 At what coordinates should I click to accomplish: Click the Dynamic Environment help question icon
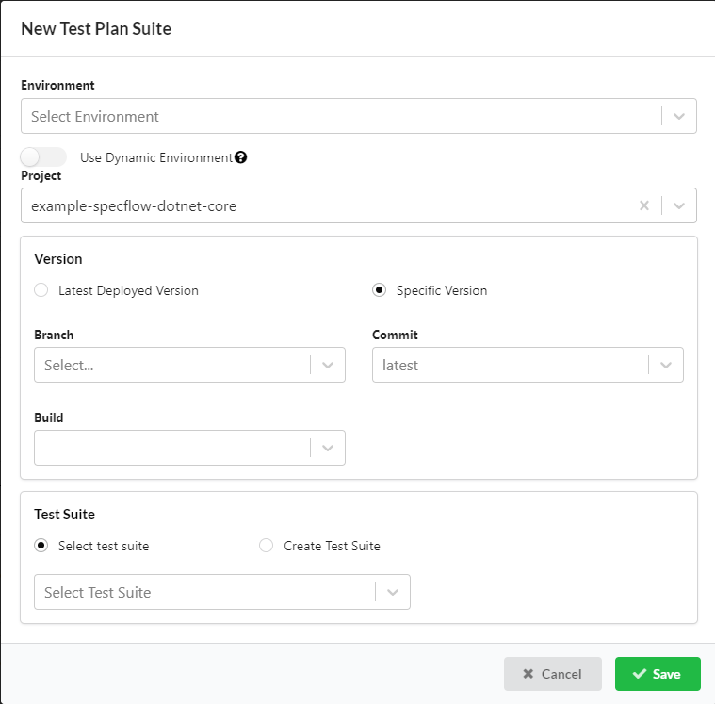coord(241,157)
